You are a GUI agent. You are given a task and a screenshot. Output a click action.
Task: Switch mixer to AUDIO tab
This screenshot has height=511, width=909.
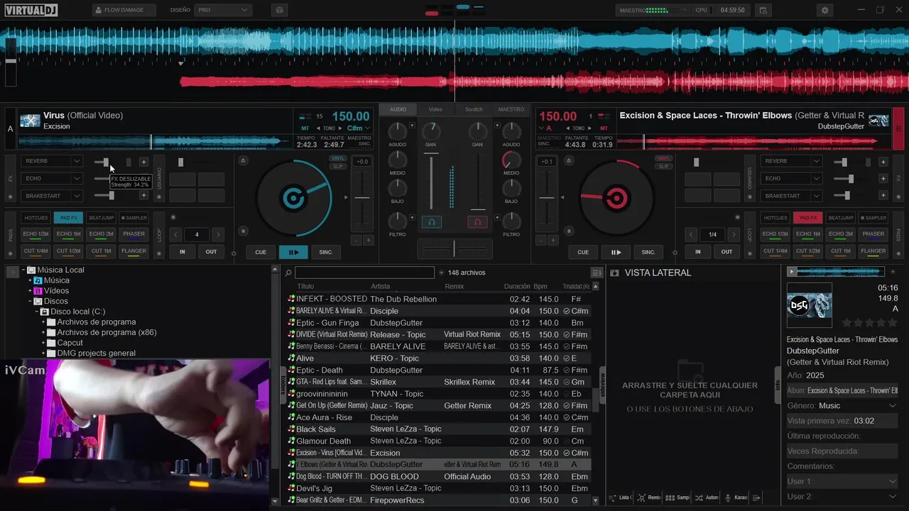click(398, 109)
